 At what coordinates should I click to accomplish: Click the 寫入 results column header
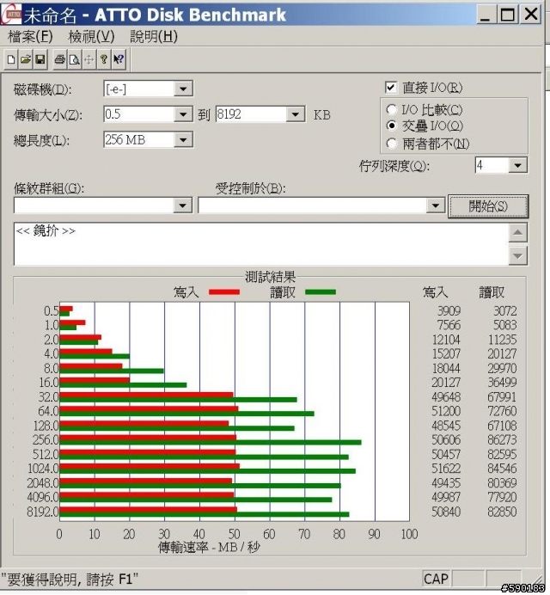[435, 292]
